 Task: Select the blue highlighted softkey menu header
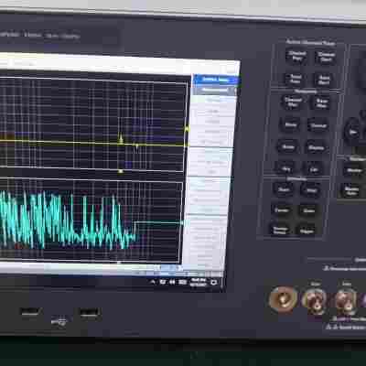coord(216,80)
